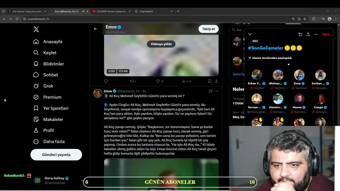Viewport: 340px width, 191px height.
Task: Click the address bar showing x.com/Bastardis_Fb
Action: pos(157,19)
